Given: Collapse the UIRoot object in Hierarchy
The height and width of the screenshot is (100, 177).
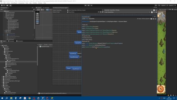Looking at the screenshot, I should [5, 32].
